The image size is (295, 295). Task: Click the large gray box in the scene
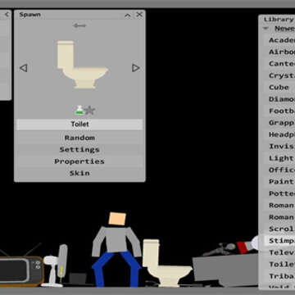click(225, 268)
